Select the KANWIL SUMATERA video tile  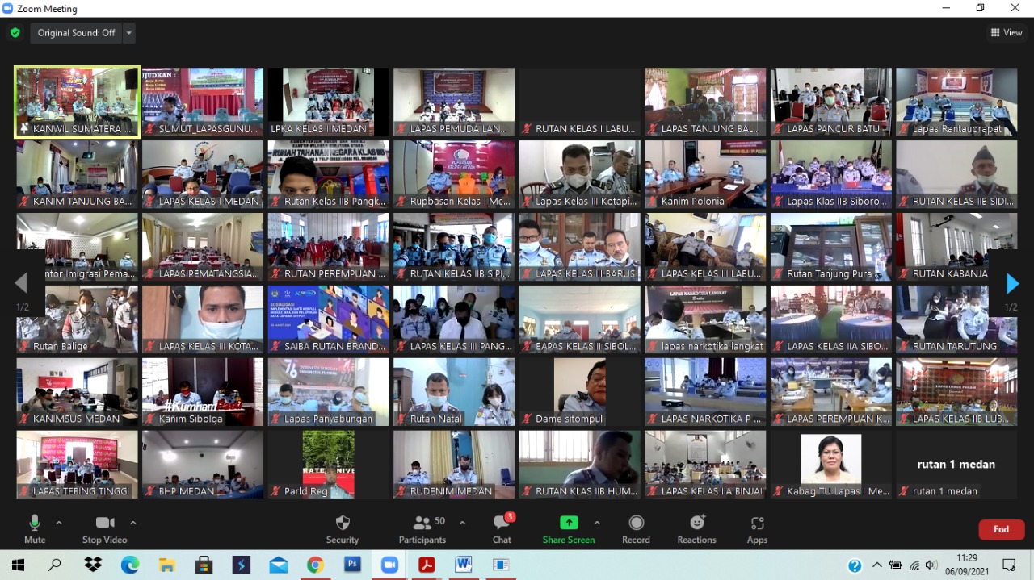(78, 102)
